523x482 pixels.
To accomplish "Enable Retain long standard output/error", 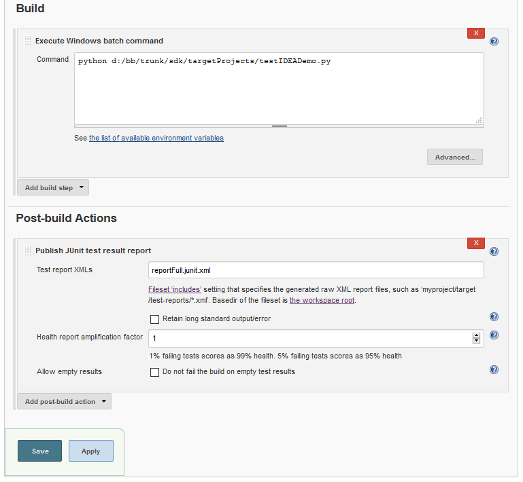I will 155,319.
